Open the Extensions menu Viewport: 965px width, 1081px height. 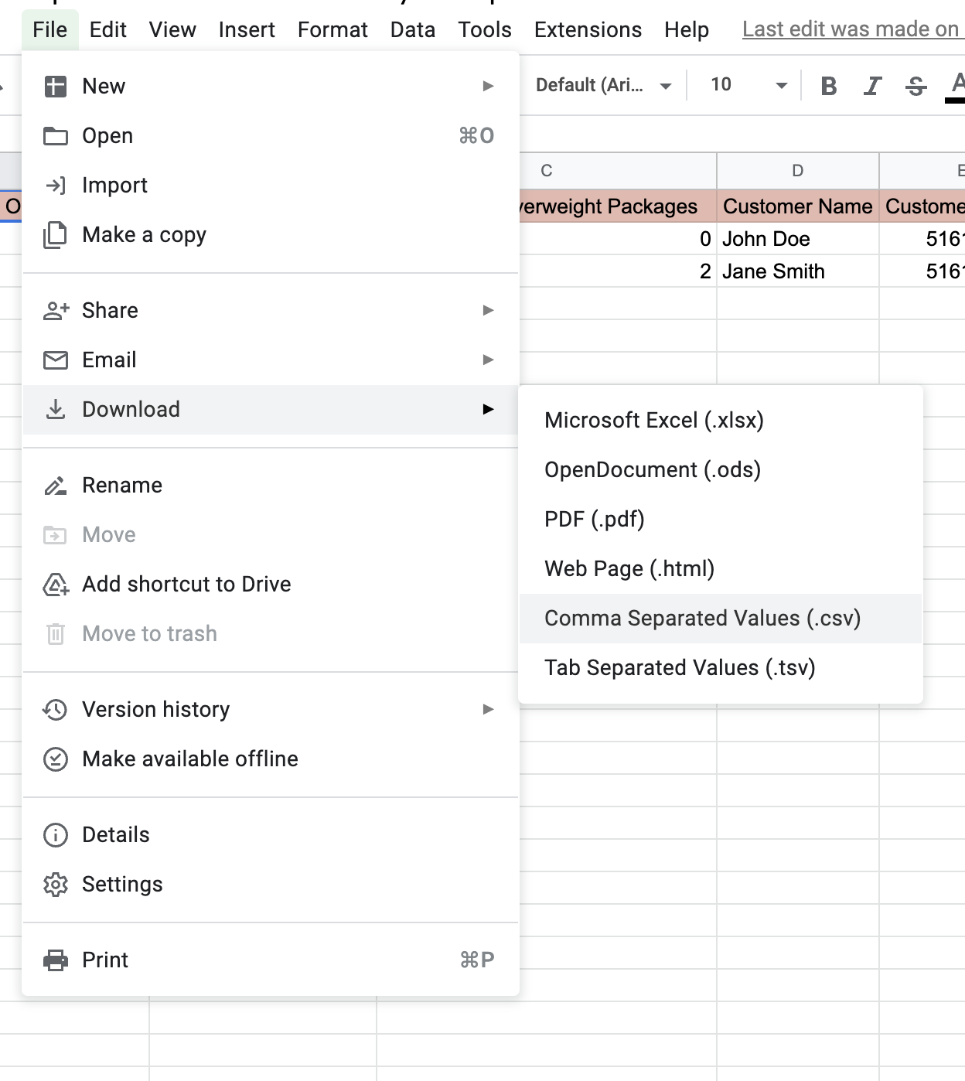tap(588, 29)
